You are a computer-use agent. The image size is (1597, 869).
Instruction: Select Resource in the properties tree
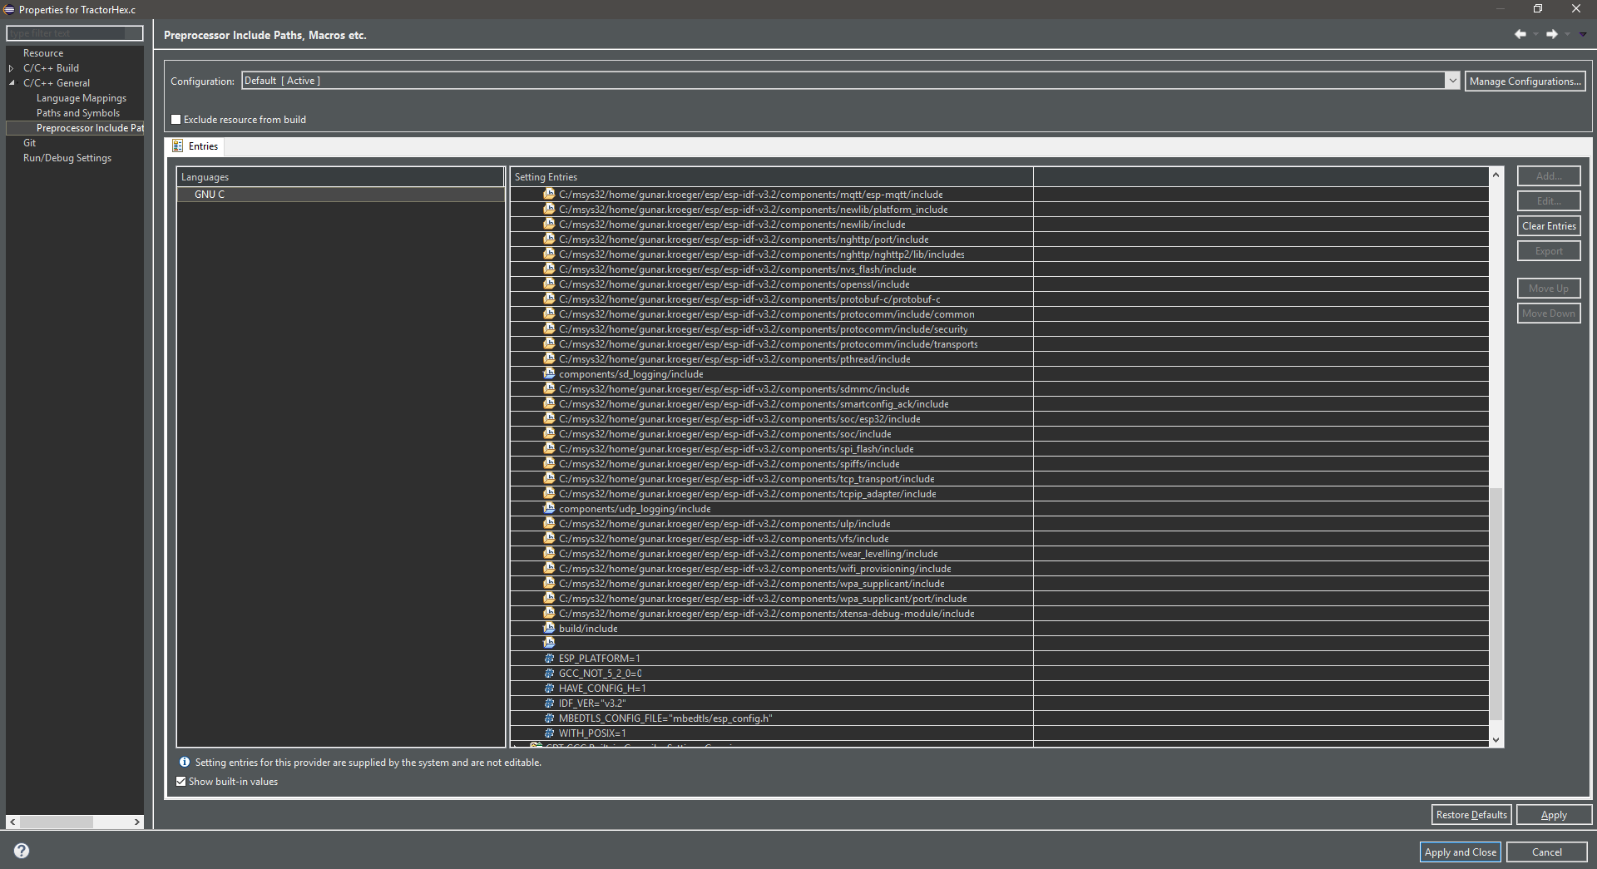(x=43, y=53)
